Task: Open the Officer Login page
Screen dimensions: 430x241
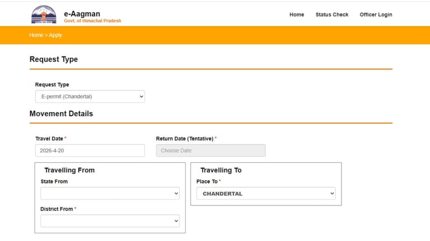Action: pyautogui.click(x=376, y=15)
